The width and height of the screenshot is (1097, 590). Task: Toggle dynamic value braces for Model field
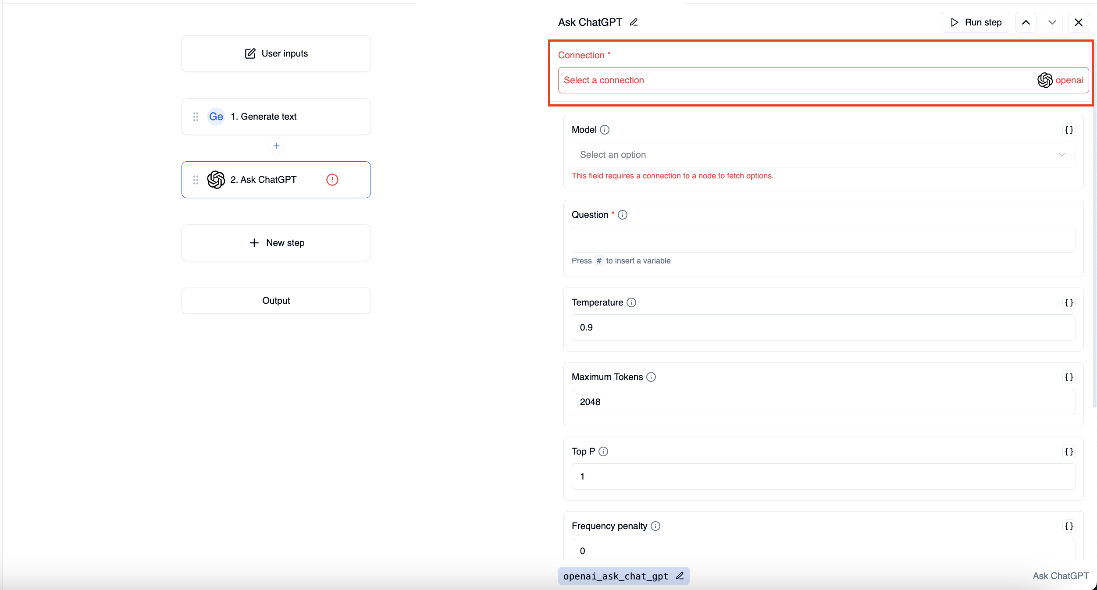click(1069, 130)
